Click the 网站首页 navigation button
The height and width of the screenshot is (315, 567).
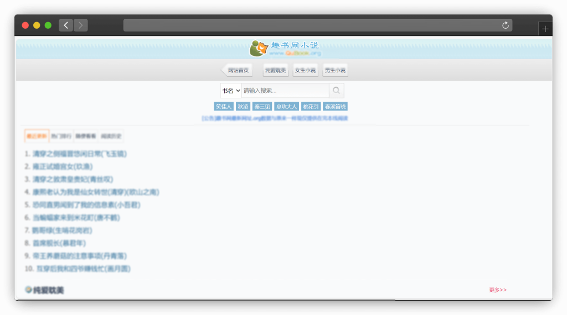pyautogui.click(x=238, y=70)
